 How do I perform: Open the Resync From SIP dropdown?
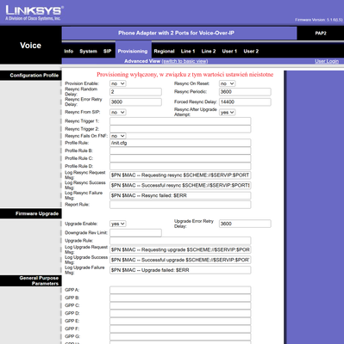coord(118,112)
